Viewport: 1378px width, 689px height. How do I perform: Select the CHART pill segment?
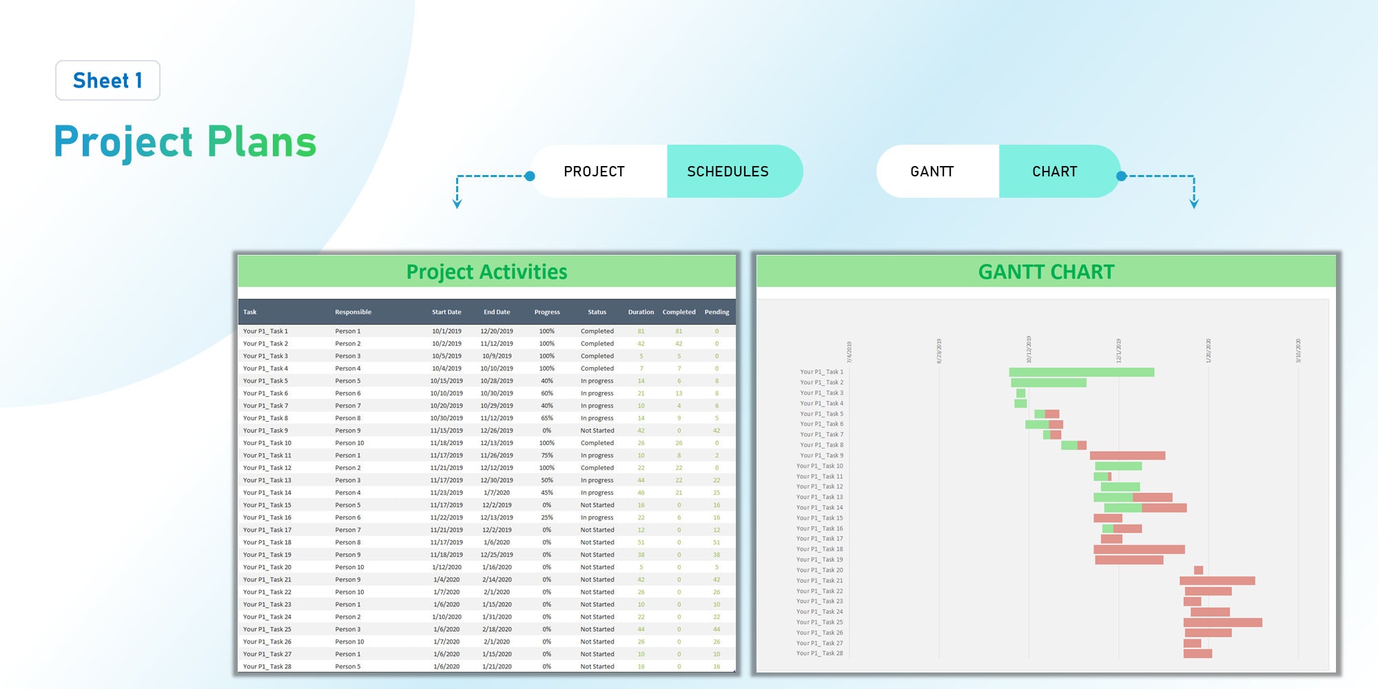(1060, 172)
